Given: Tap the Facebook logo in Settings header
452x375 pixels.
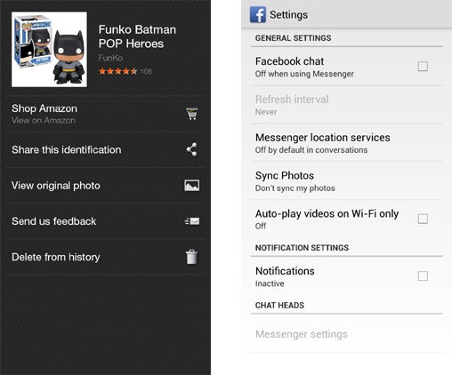Looking at the screenshot, I should (x=258, y=14).
